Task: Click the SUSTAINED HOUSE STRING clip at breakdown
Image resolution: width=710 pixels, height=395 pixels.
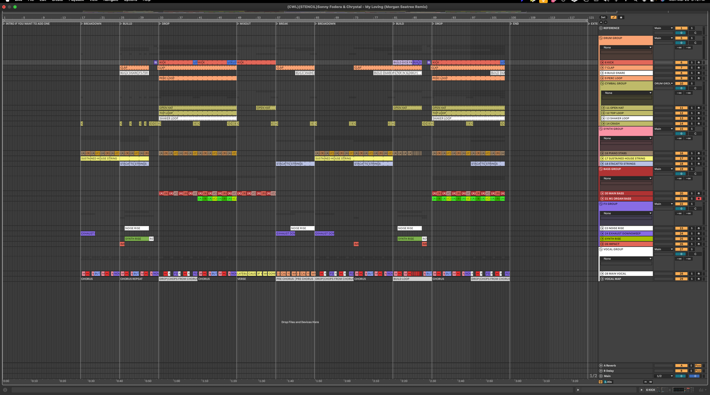Action: coord(115,158)
